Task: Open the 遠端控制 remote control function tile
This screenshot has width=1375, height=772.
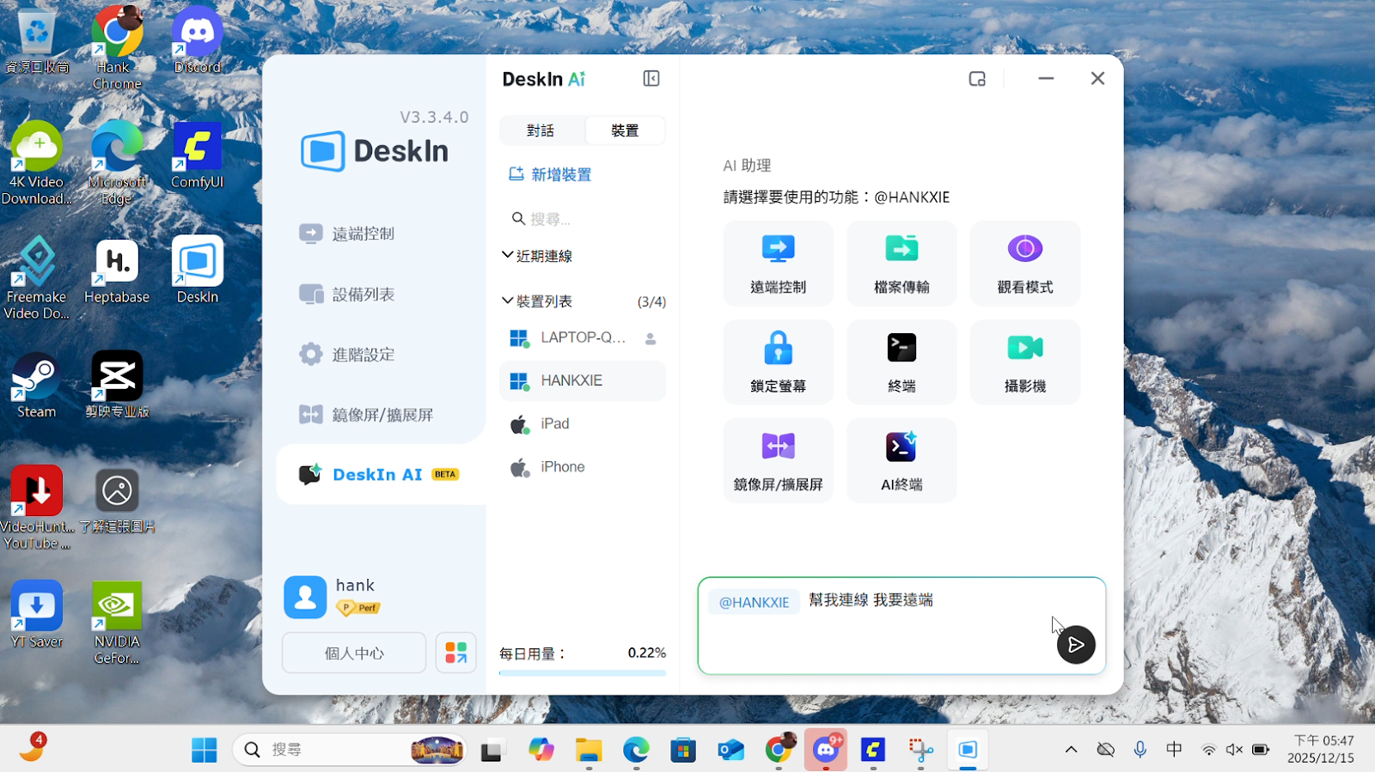Action: pyautogui.click(x=778, y=263)
